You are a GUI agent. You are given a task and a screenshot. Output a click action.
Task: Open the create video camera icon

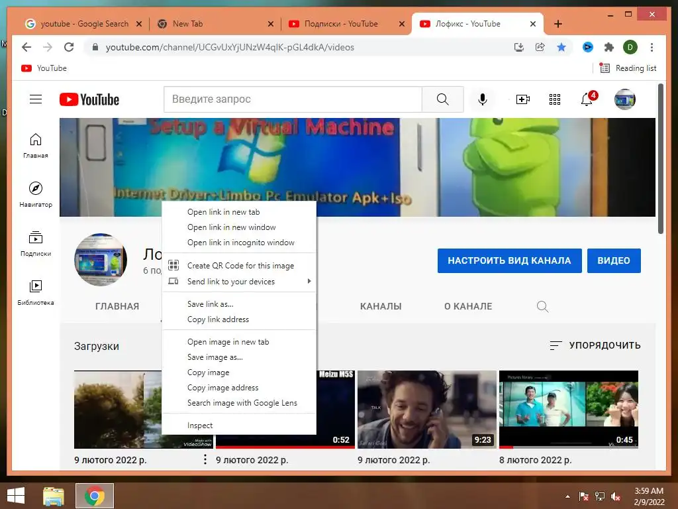[523, 99]
